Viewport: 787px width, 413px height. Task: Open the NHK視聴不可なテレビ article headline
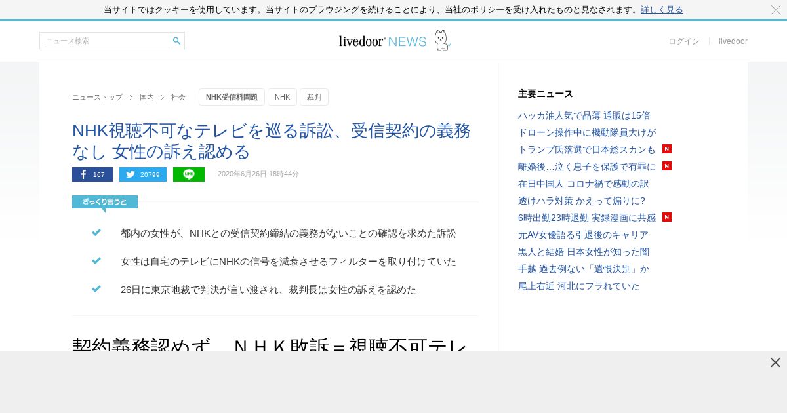click(272, 141)
